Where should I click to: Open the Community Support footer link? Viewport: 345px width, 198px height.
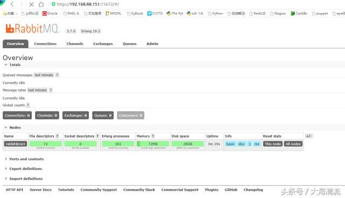[x=99, y=189]
